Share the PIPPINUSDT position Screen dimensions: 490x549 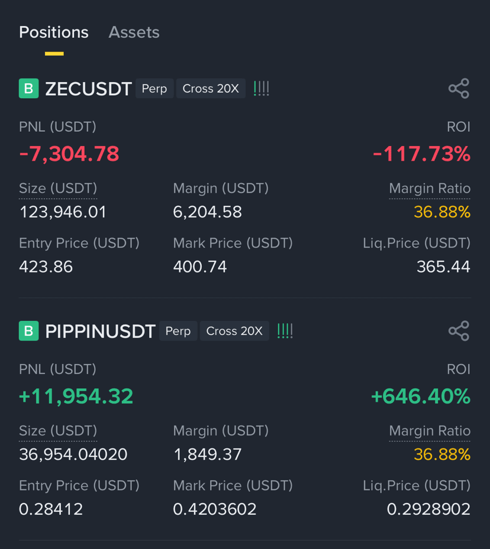459,331
